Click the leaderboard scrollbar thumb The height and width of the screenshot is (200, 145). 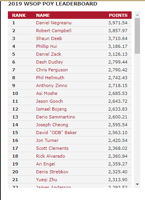coord(137,36)
